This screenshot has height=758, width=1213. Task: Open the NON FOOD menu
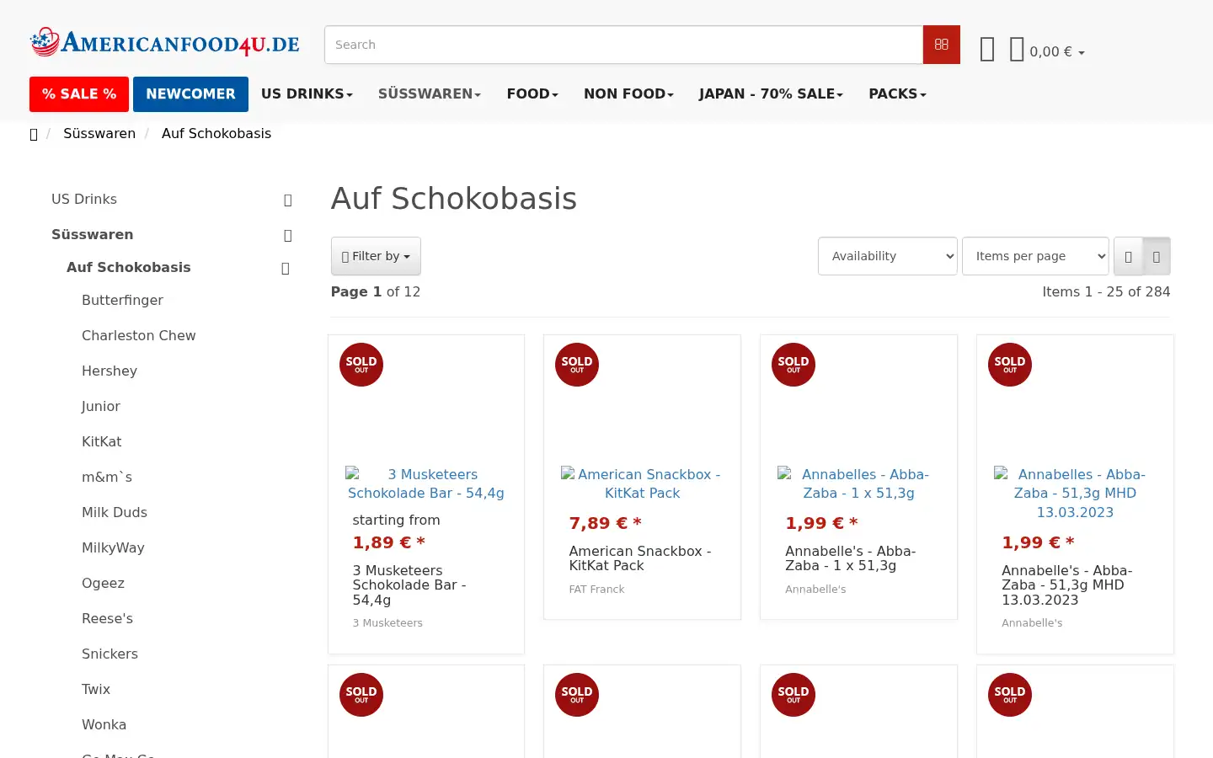pyautogui.click(x=628, y=93)
